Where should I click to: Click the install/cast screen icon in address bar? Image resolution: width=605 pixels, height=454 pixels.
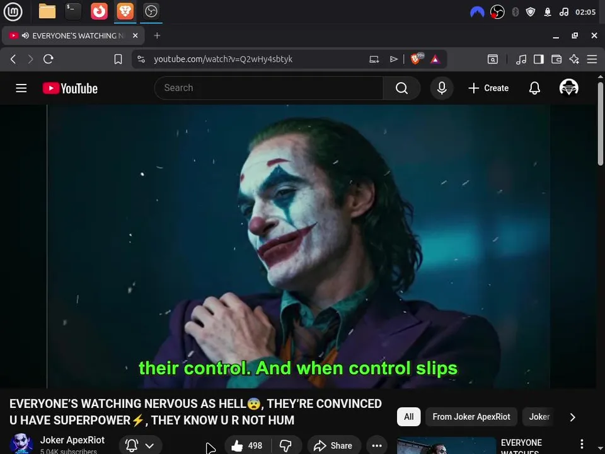[x=374, y=59]
